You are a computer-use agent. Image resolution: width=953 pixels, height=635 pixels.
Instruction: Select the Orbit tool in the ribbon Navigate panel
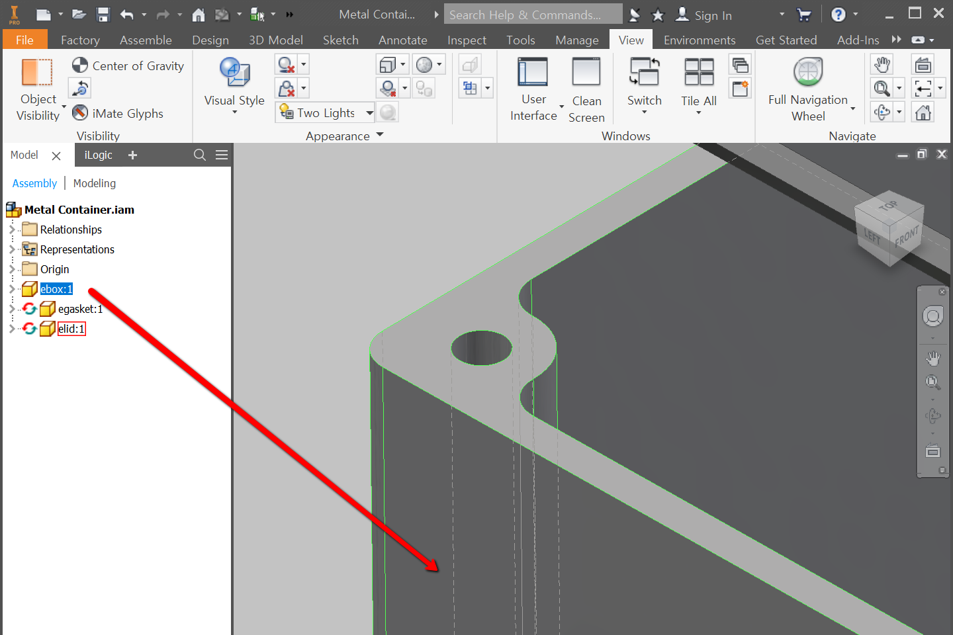882,112
